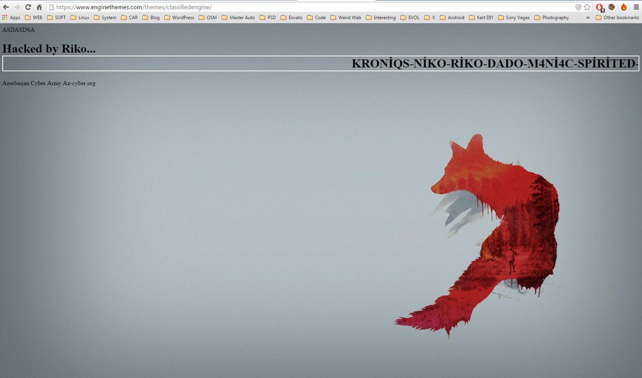Click the shield icon in address bar
The height and width of the screenshot is (378, 642).
578,7
